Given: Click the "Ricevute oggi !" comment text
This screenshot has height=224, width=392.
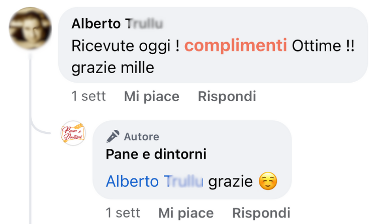Looking at the screenshot, I should [x=126, y=46].
